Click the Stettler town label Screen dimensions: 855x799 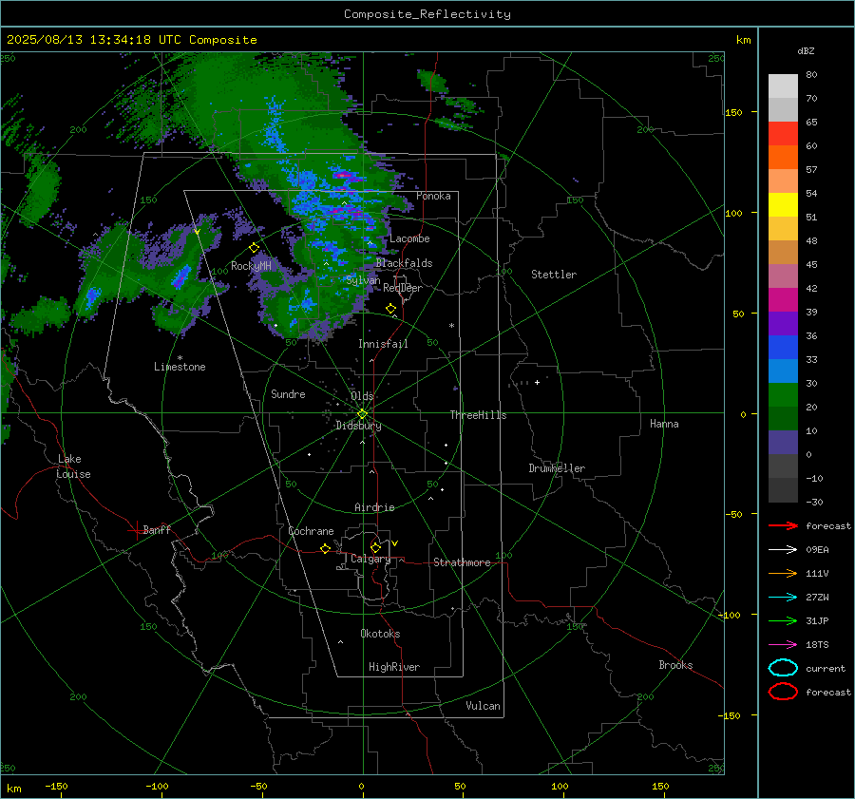coord(554,275)
